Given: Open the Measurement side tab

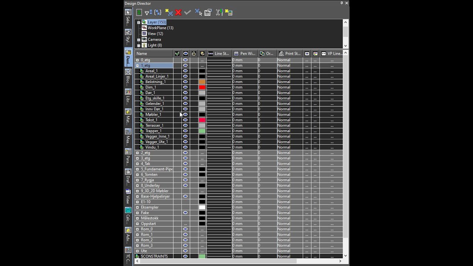Looking at the screenshot, I should [x=128, y=137].
